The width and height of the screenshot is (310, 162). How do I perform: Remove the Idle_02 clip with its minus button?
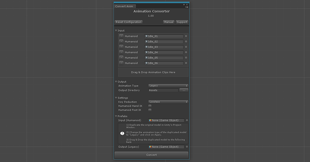pos(121,41)
